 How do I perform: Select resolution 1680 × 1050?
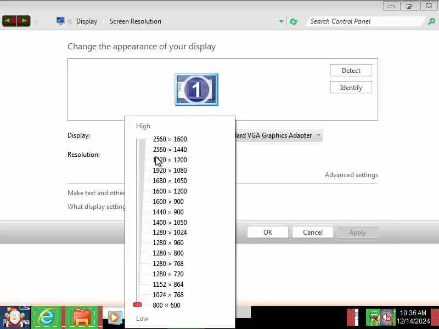tap(170, 181)
